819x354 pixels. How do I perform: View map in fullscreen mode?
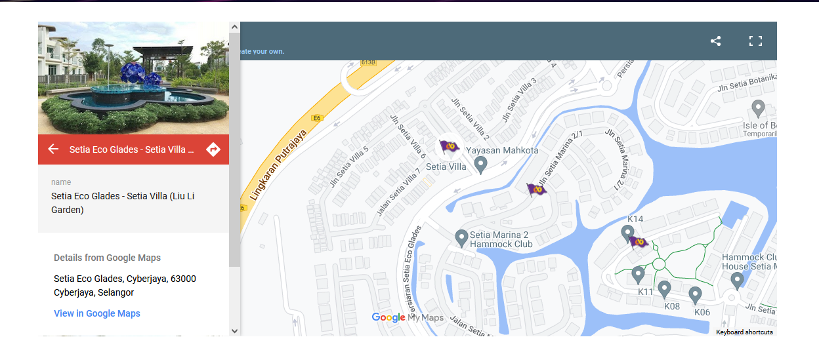click(x=755, y=41)
